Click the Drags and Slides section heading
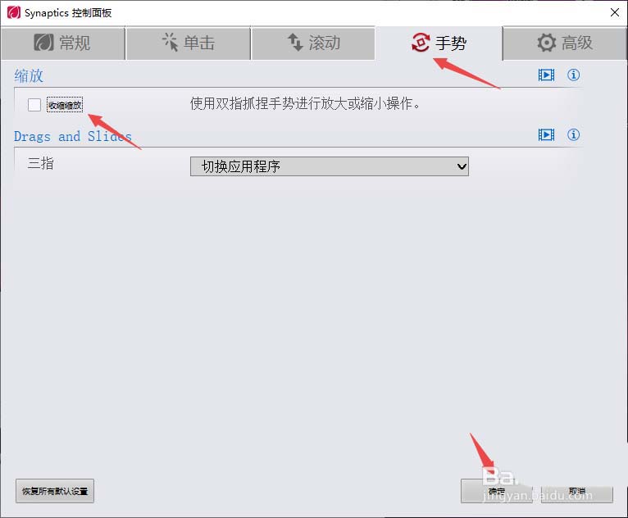Viewport: 628px width, 518px height. click(73, 136)
